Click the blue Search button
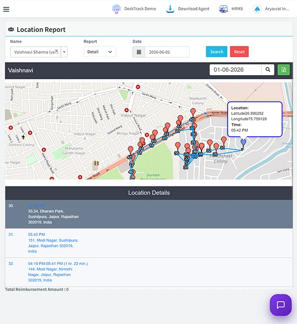 [x=217, y=52]
